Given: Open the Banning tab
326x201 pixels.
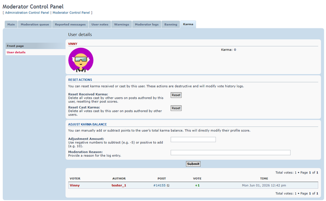Looking at the screenshot, I should click(x=171, y=24).
